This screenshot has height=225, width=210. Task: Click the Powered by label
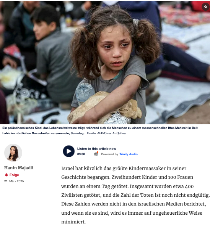click(x=109, y=154)
